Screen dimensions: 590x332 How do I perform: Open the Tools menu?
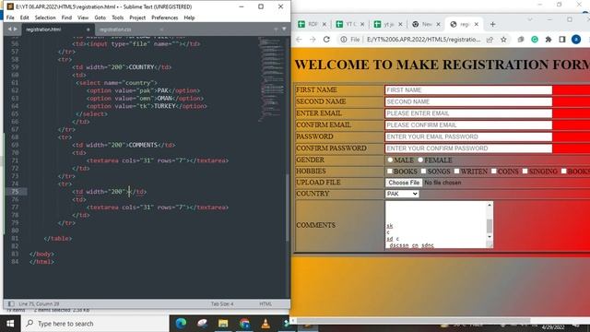(x=118, y=18)
